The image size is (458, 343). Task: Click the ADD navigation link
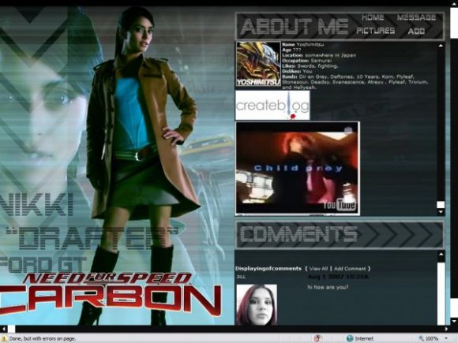point(416,31)
